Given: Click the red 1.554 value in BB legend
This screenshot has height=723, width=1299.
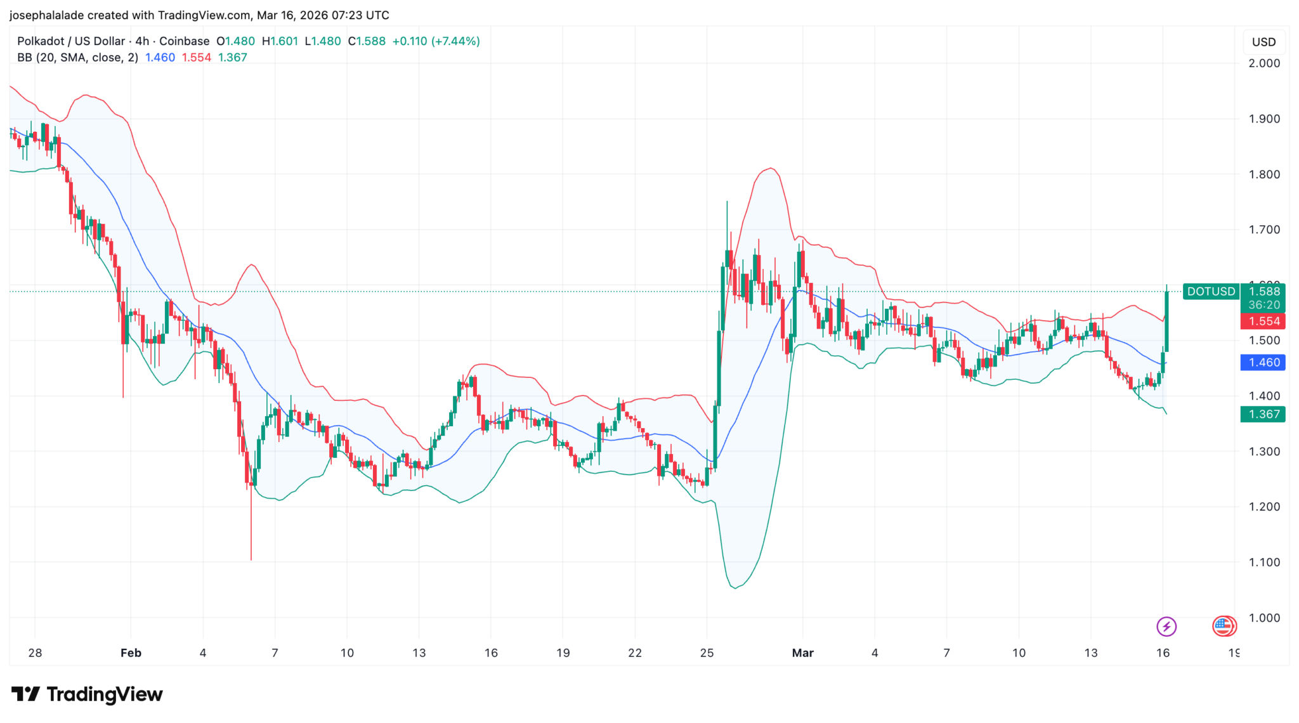Looking at the screenshot, I should (196, 58).
